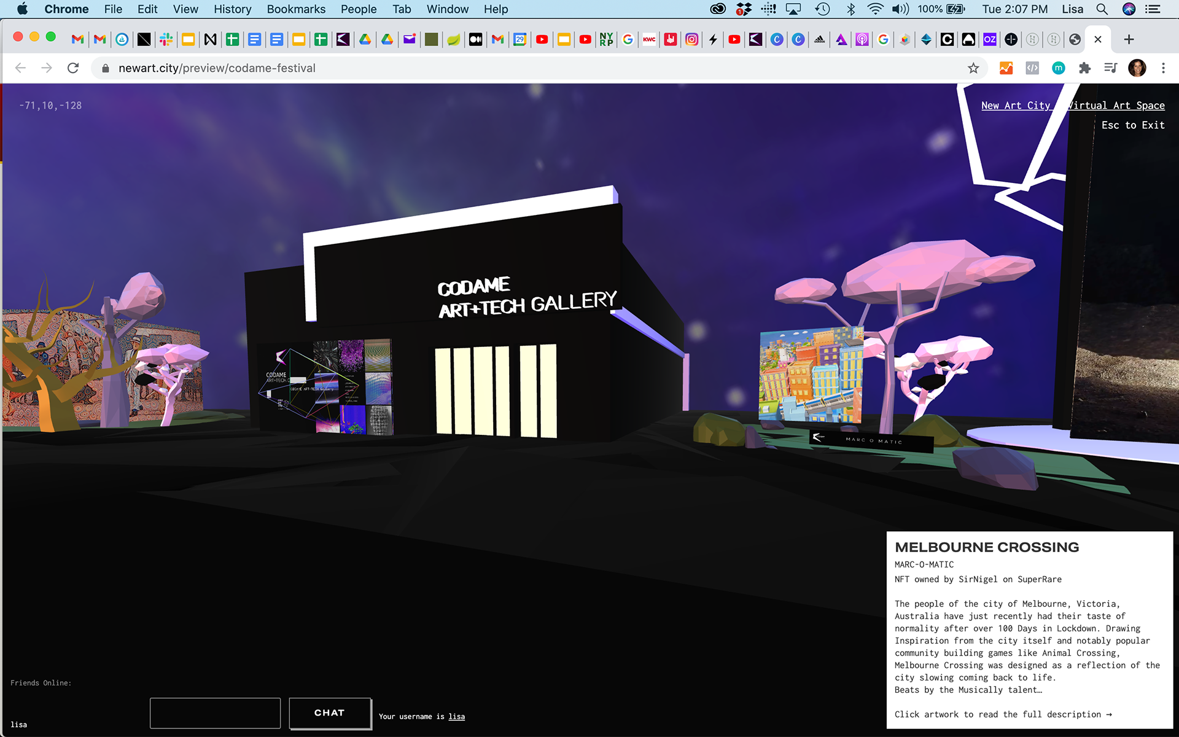The height and width of the screenshot is (737, 1179).
Task: Open the History menu
Action: 233,9
